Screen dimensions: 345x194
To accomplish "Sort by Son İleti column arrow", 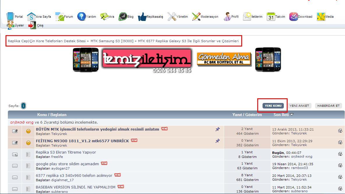I will point(292,115).
